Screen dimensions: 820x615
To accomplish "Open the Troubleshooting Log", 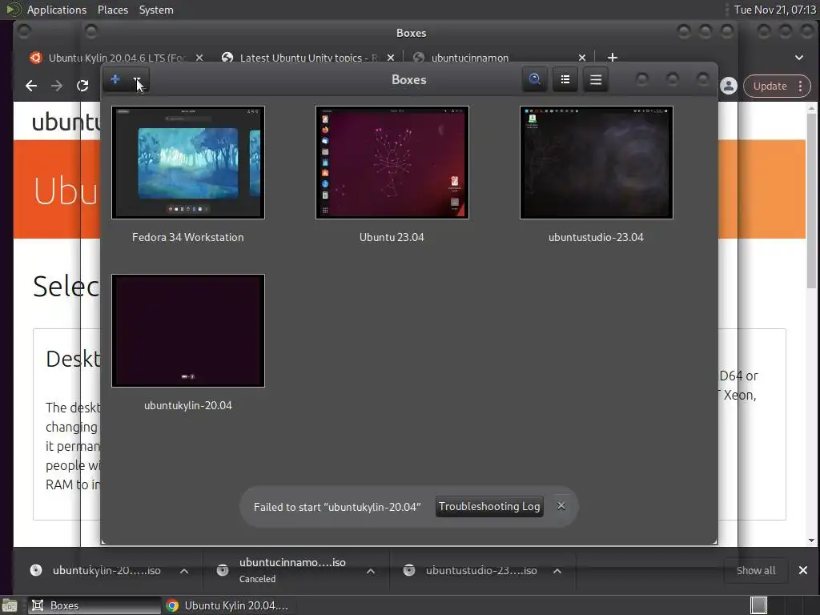I will click(489, 506).
